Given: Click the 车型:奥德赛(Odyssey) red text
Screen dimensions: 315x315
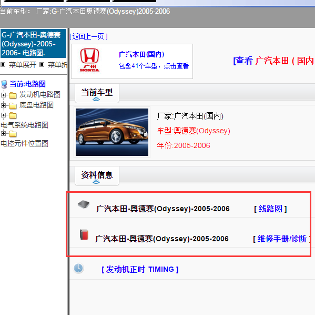Looking at the screenshot, I should pos(194,131).
